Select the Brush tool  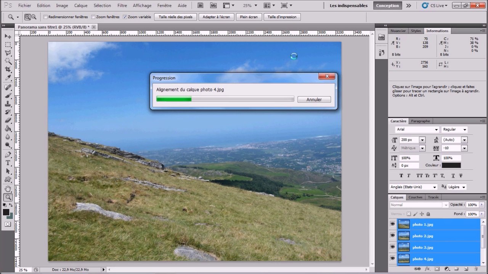[8, 96]
